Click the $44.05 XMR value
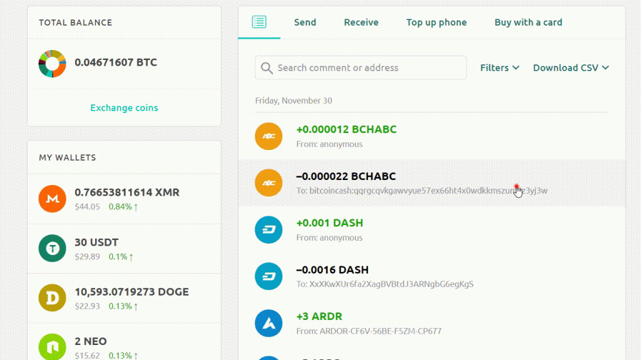The height and width of the screenshot is (360, 641). click(x=87, y=206)
